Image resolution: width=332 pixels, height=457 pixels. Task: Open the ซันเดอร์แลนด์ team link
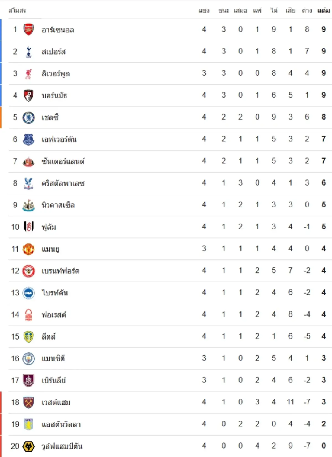click(x=63, y=161)
